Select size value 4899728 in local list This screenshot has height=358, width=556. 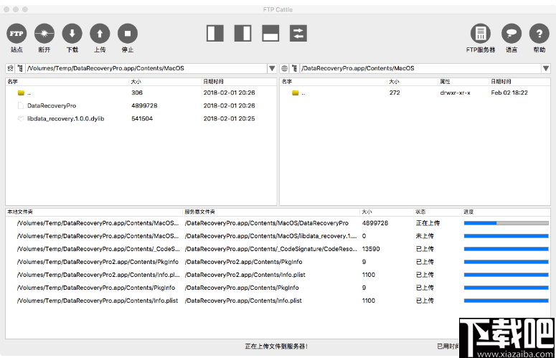click(144, 105)
